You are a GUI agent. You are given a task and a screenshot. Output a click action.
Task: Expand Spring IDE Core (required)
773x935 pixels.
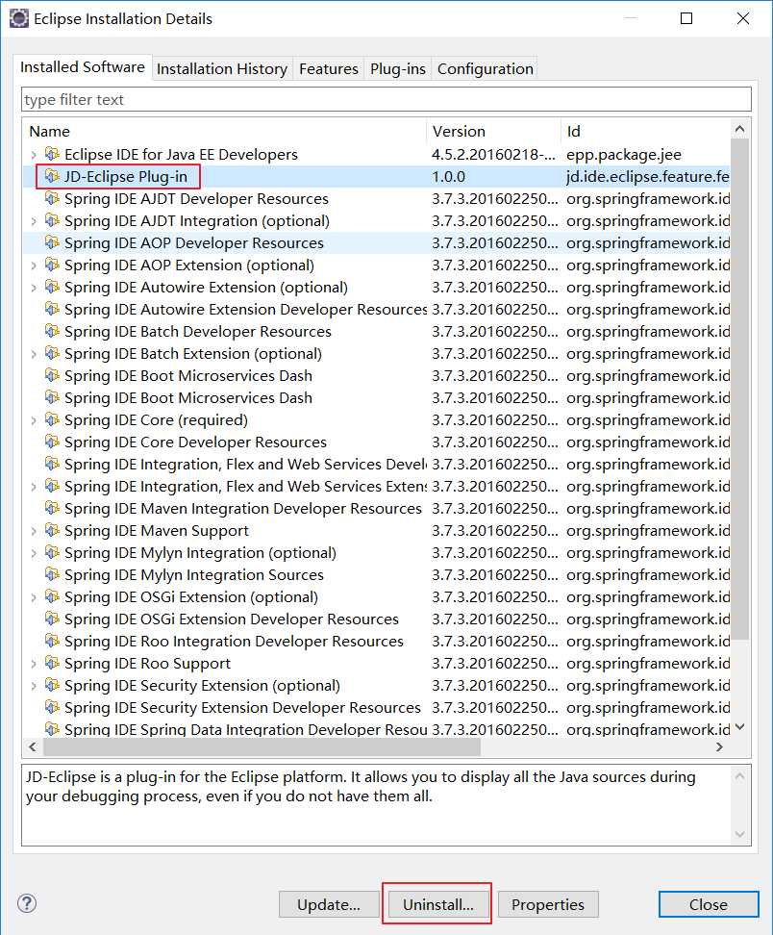click(34, 420)
